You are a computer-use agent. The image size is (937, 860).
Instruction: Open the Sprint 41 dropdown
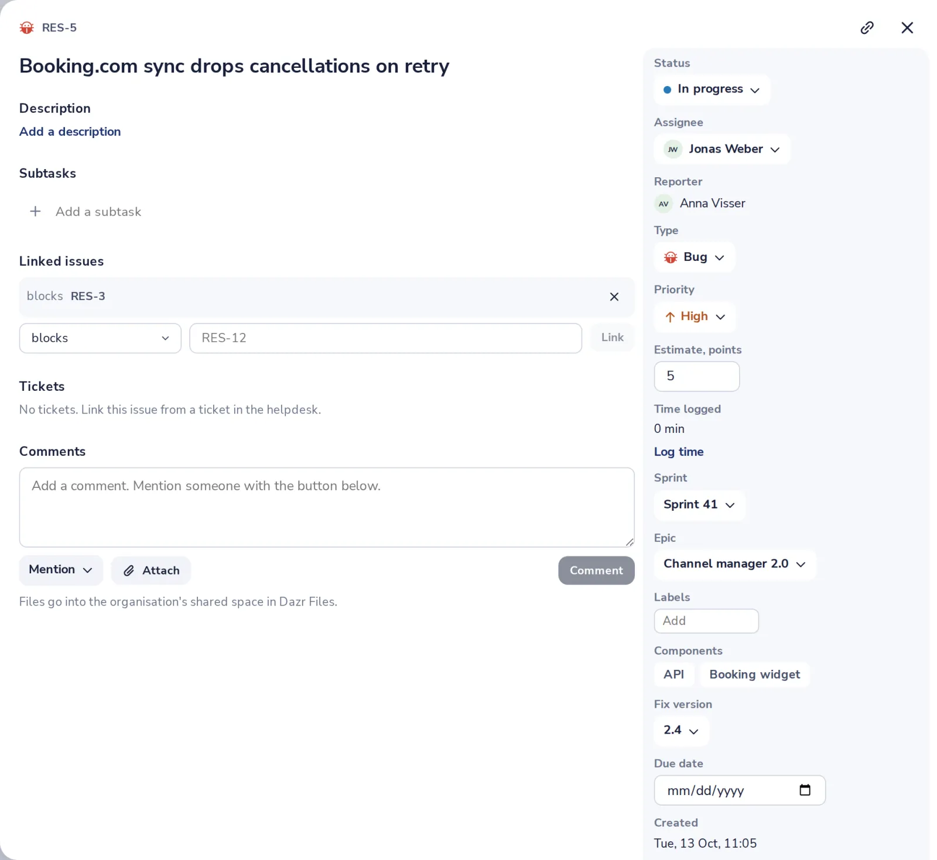coord(699,505)
